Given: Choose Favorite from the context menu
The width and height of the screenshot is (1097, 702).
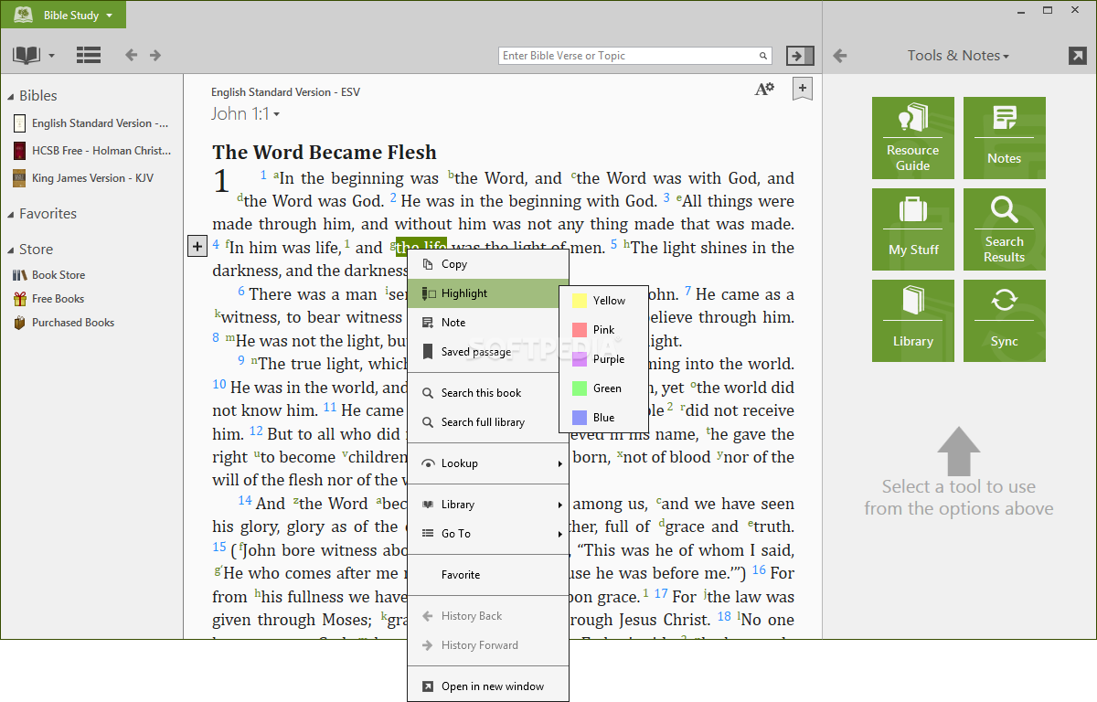Looking at the screenshot, I should 488,575.
